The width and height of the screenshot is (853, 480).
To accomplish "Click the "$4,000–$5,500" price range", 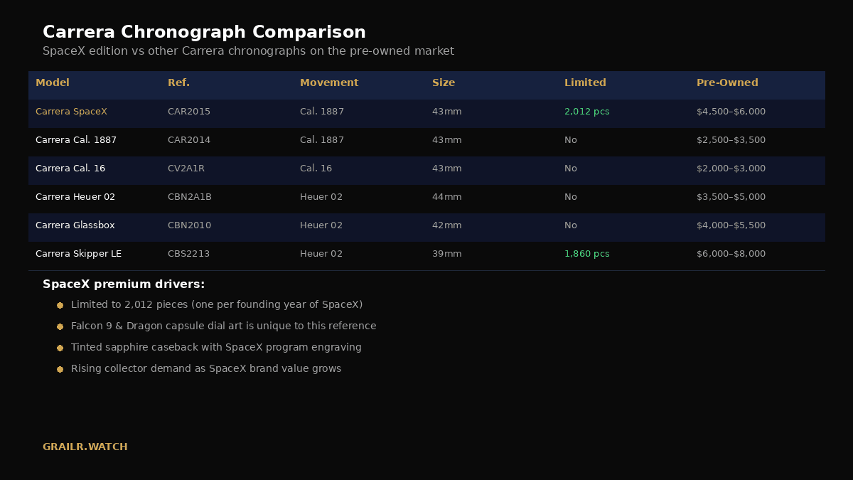I will point(731,225).
